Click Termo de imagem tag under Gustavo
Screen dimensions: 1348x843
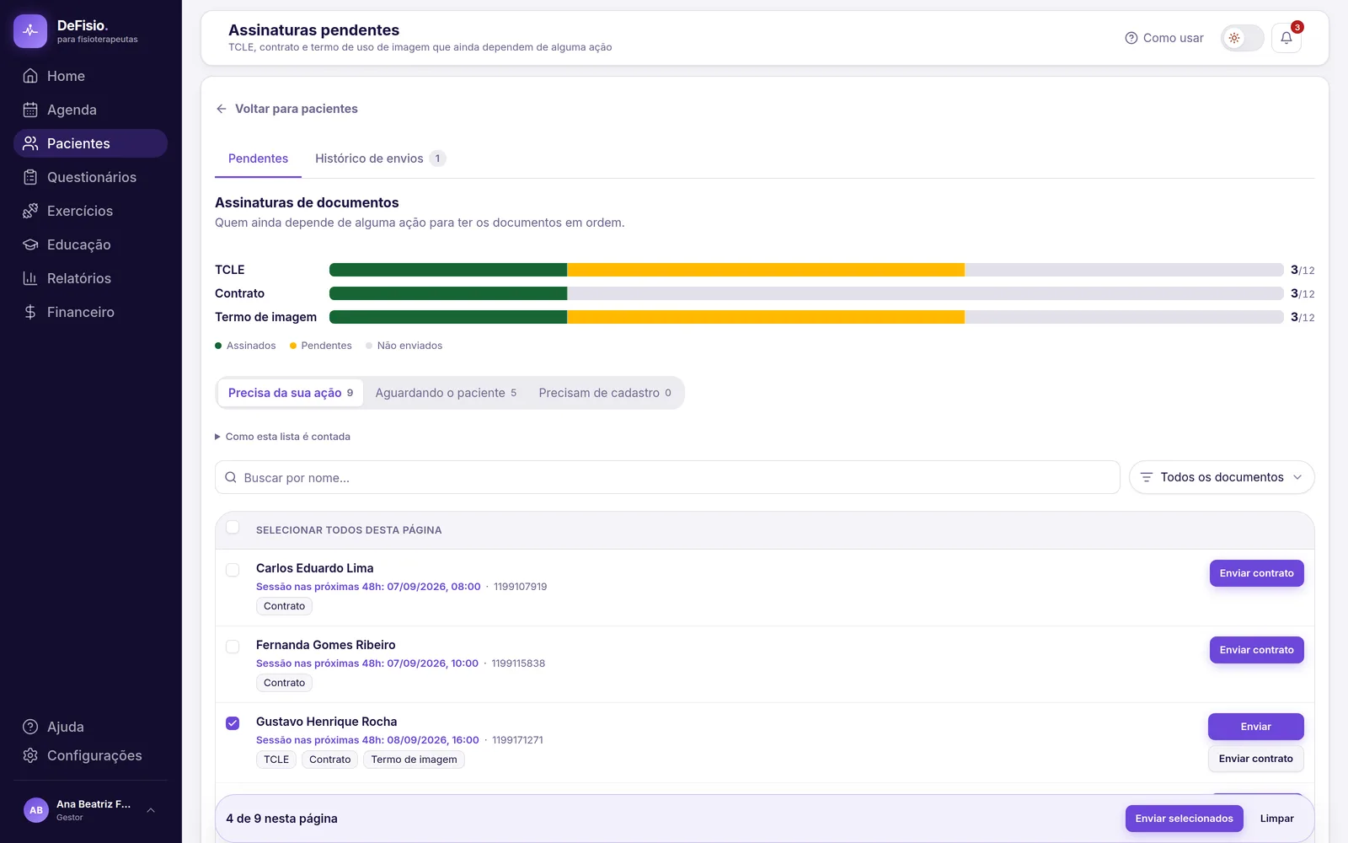pos(414,760)
